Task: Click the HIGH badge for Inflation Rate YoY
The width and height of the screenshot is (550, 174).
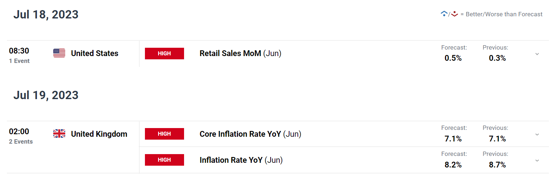Action: (164, 160)
